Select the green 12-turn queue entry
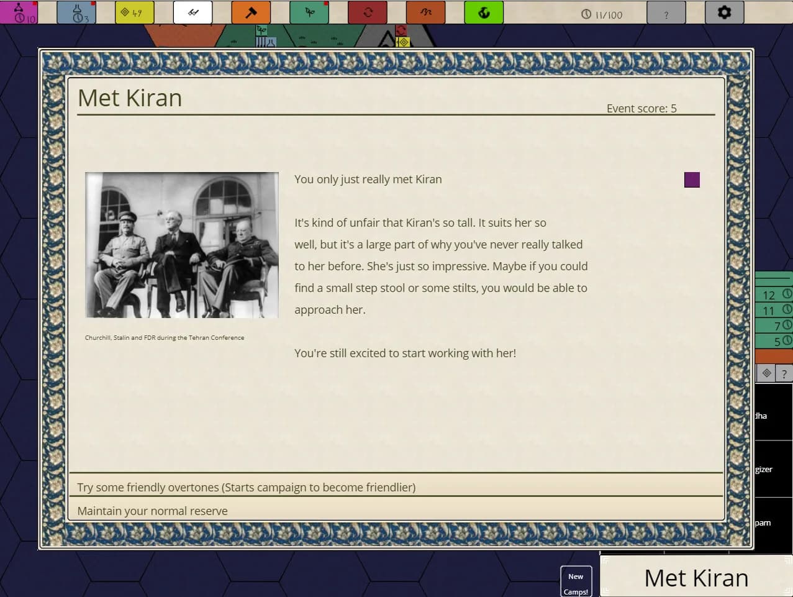793x597 pixels. pyautogui.click(x=774, y=294)
